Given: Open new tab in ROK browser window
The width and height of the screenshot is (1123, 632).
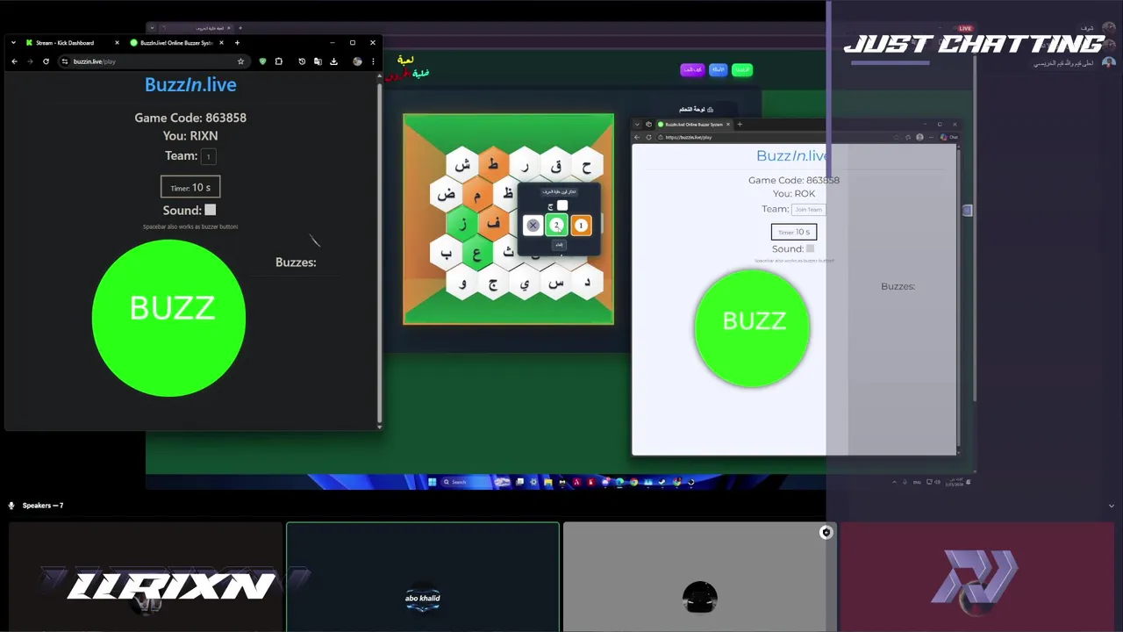Looking at the screenshot, I should [x=740, y=125].
